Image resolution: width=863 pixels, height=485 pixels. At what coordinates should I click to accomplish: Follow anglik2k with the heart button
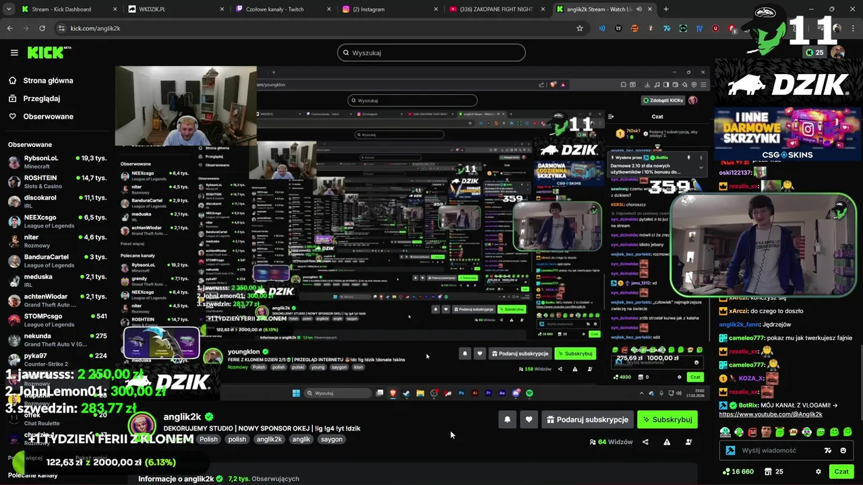coord(529,420)
